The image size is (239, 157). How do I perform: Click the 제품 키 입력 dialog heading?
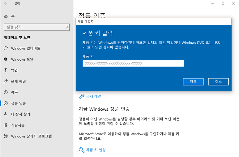click(98, 33)
